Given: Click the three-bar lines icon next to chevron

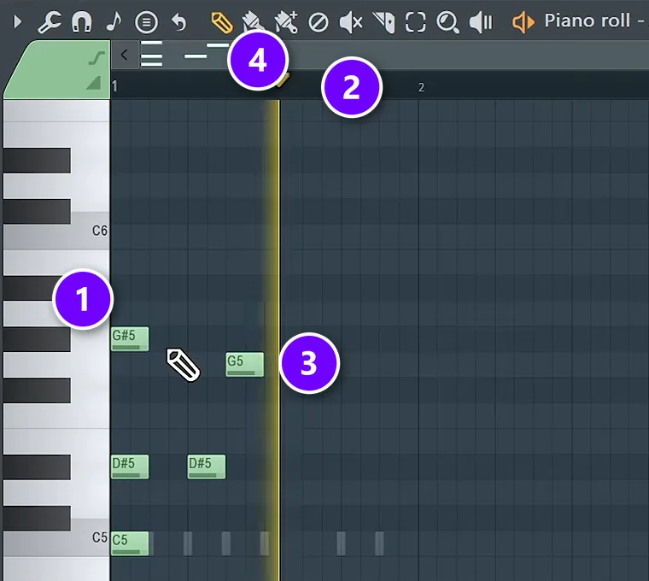Looking at the screenshot, I should (151, 54).
